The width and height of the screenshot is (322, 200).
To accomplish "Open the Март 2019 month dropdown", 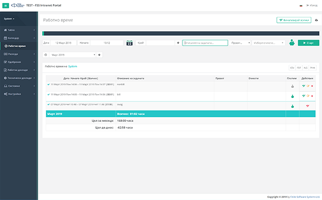I will click(72, 55).
